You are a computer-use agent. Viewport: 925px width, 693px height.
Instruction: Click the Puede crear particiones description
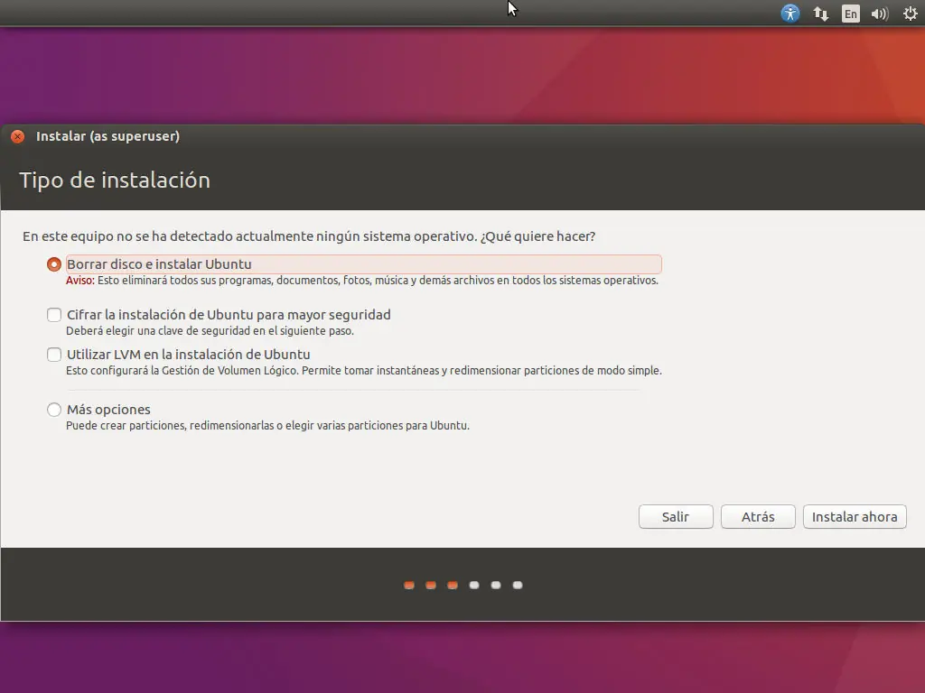267,426
